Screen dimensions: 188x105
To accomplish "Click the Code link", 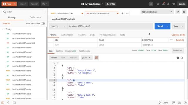I will click(x=182, y=35).
